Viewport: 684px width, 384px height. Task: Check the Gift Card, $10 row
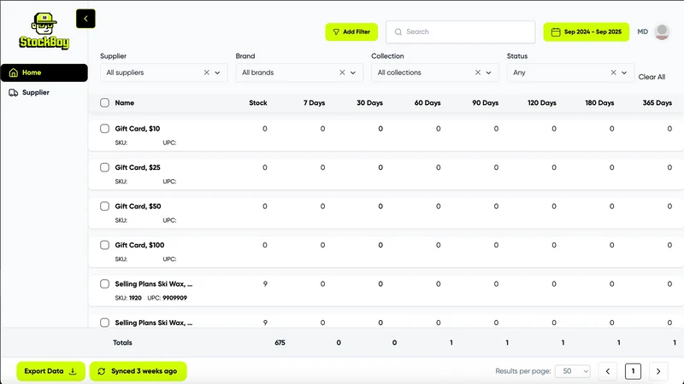[104, 129]
